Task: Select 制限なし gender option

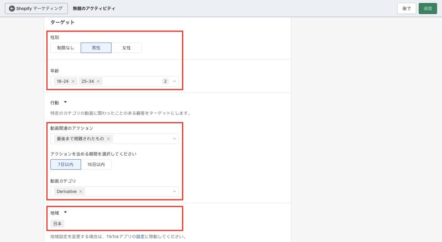Action: tap(66, 48)
